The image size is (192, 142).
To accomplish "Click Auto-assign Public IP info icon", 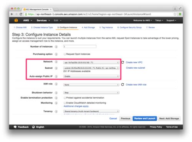I will (x=56, y=76).
